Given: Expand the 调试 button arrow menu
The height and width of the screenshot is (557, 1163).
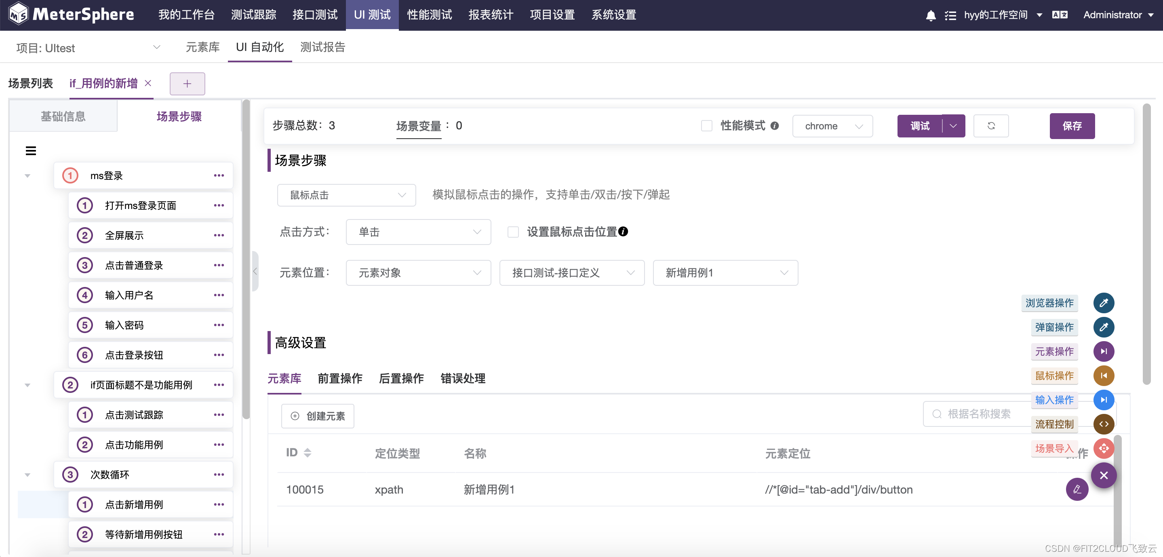Looking at the screenshot, I should 953,126.
